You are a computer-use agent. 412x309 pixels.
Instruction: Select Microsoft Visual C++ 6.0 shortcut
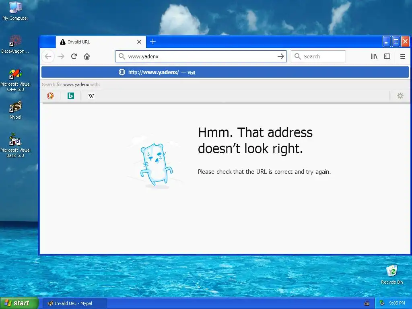(x=16, y=80)
